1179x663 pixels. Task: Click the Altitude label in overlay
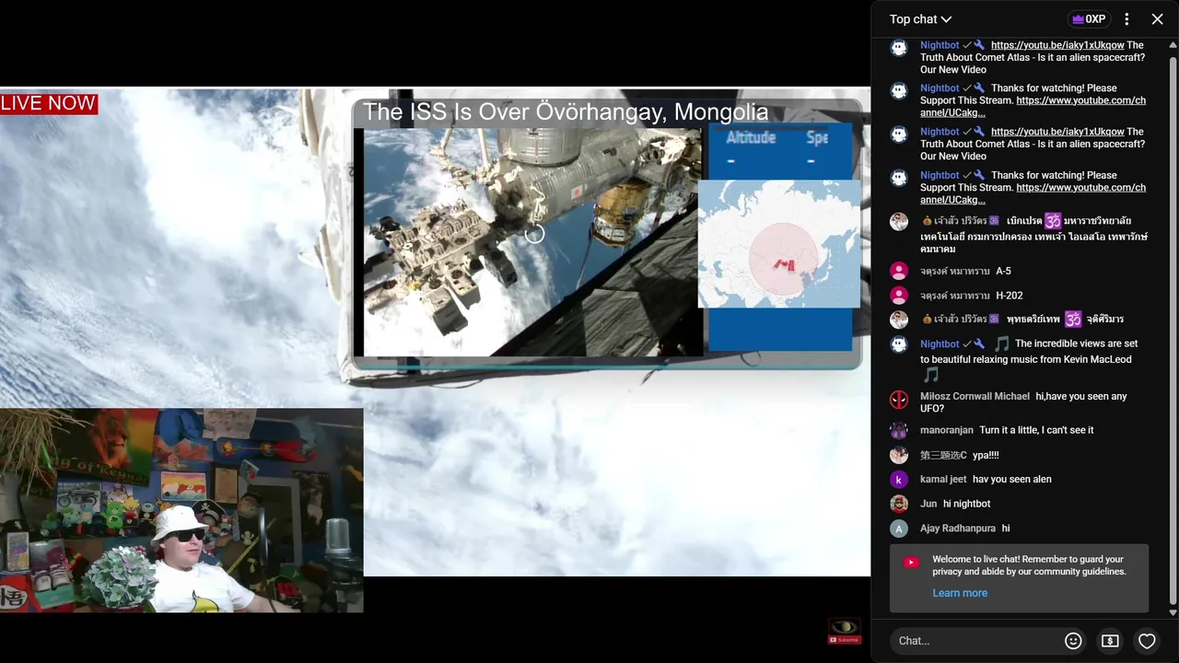(751, 137)
